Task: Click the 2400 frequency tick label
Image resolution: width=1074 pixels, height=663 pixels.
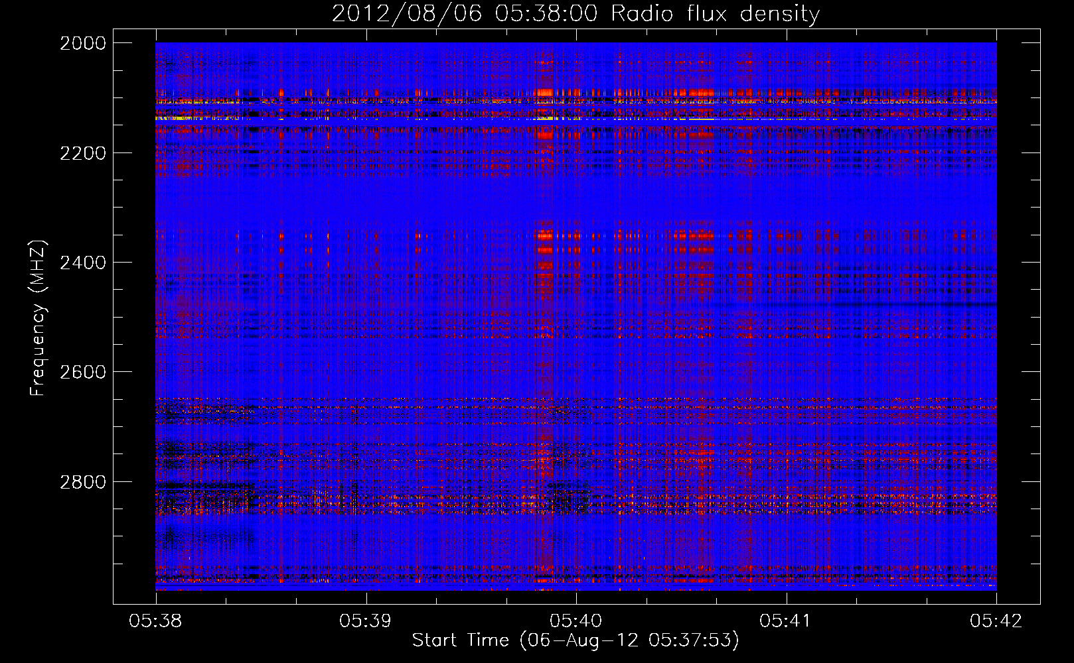Action: tap(83, 263)
